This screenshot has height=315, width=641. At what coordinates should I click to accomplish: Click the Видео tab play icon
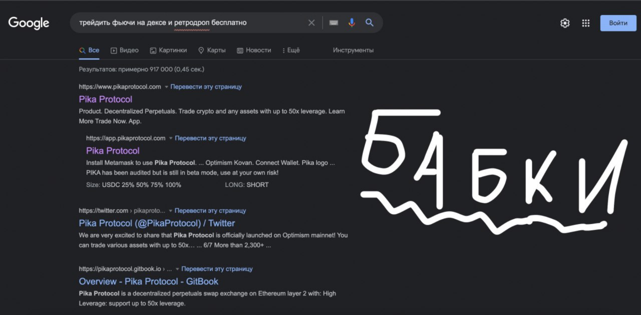tap(114, 50)
